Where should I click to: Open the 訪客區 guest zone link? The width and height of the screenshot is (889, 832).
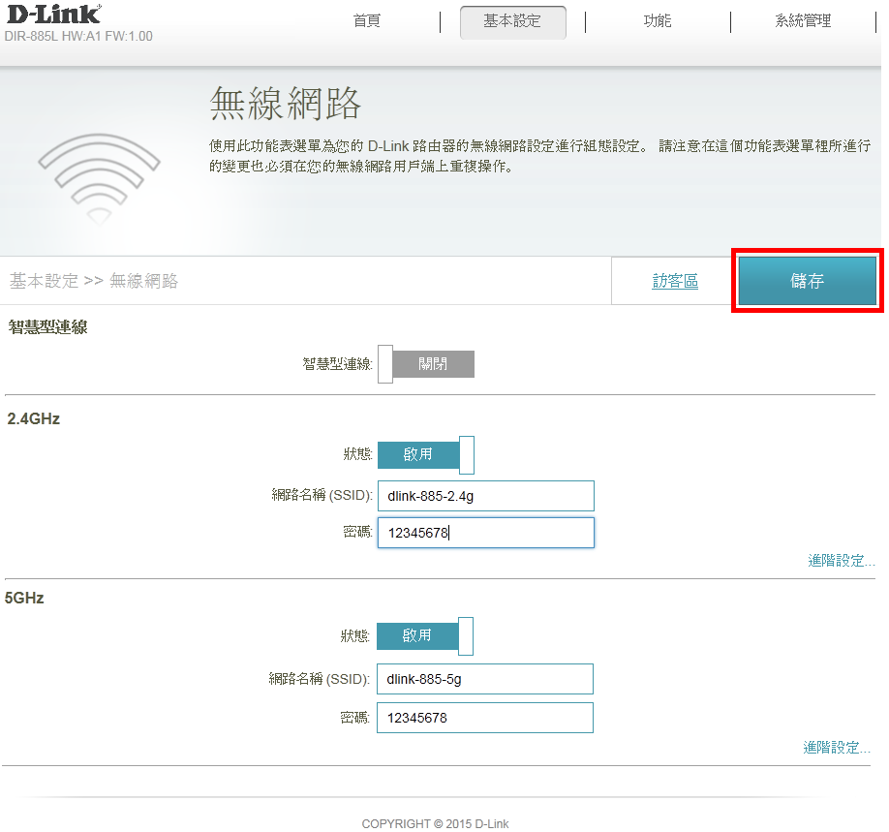tap(675, 282)
